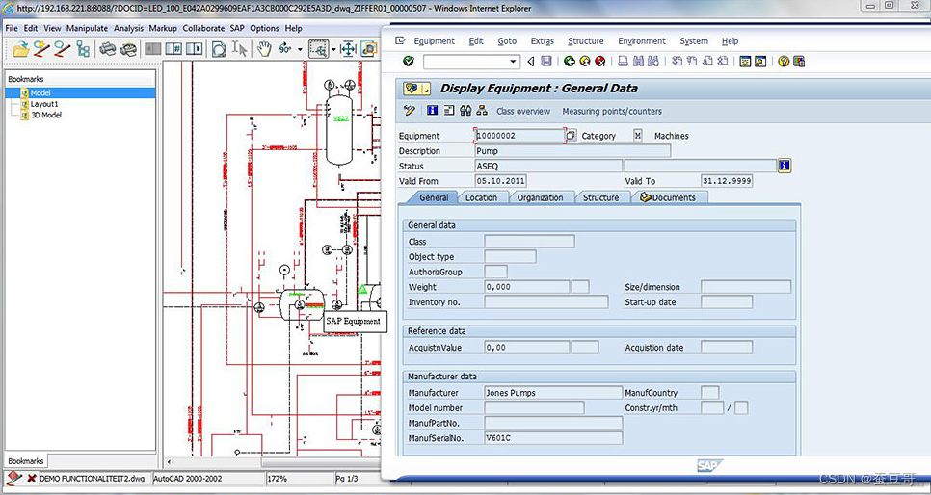Click the blue info icon beside Status field

785,166
